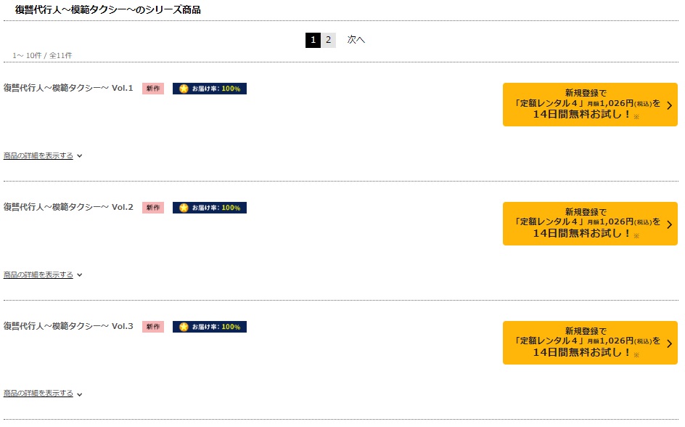
Task: Open 復讐代行人 Vol.1 title link
Action: point(68,88)
